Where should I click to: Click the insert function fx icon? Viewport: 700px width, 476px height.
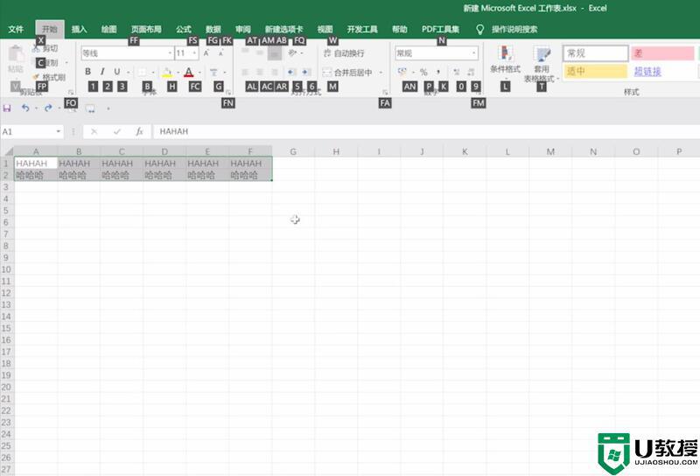point(139,131)
